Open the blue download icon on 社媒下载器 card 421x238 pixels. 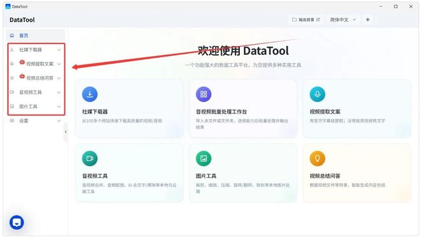(x=90, y=94)
